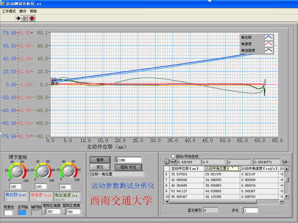Click the 角位移 scale knob dial

click(17, 171)
